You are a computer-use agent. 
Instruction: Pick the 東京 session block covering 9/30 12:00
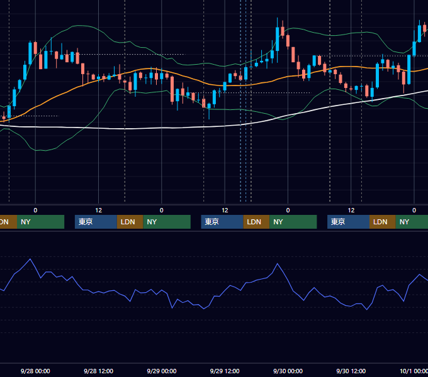click(x=349, y=222)
